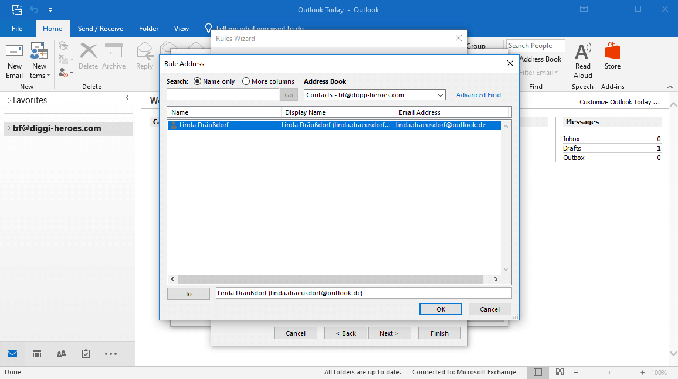Click Next in Rules Wizard
678x379 pixels.
[x=389, y=333]
